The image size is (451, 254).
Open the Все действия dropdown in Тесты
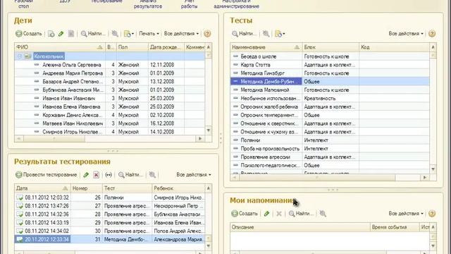(406, 34)
